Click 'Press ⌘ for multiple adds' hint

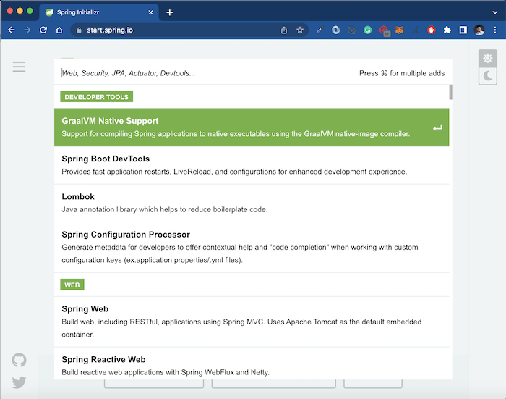point(402,73)
